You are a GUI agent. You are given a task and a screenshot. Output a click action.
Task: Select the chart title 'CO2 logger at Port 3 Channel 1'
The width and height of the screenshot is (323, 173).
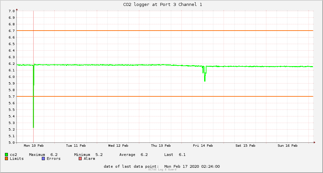pos(163,5)
